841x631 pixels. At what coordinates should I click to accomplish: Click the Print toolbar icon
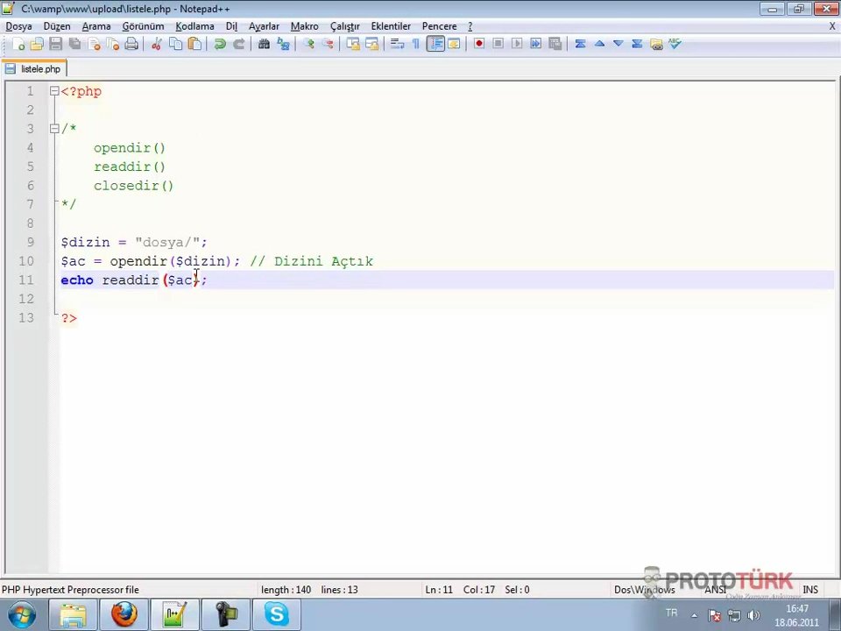pos(131,44)
